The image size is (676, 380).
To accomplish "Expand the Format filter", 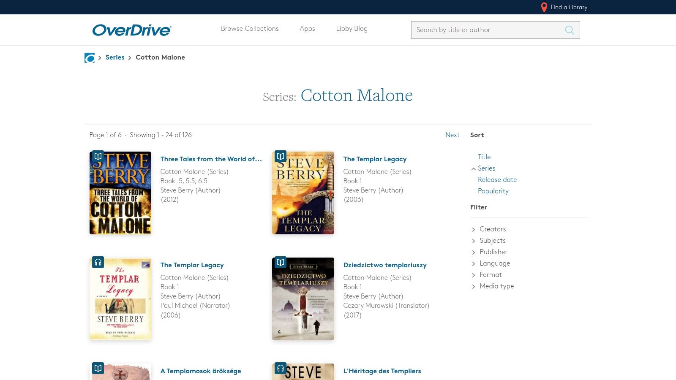I will tap(491, 274).
